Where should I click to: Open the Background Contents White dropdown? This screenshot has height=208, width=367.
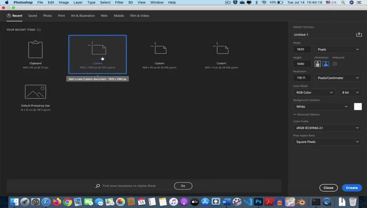click(x=322, y=107)
